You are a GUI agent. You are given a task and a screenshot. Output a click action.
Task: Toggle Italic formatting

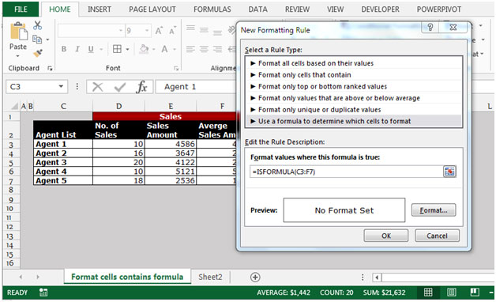[77, 49]
